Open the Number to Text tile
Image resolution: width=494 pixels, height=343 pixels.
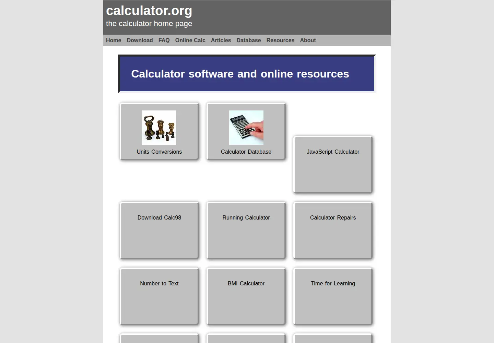coord(159,296)
